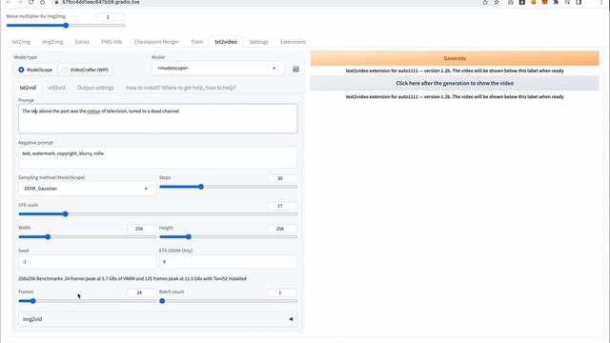The width and height of the screenshot is (610, 343).
Task: Click the ETA (DDIM Only) input field
Action: click(229, 262)
